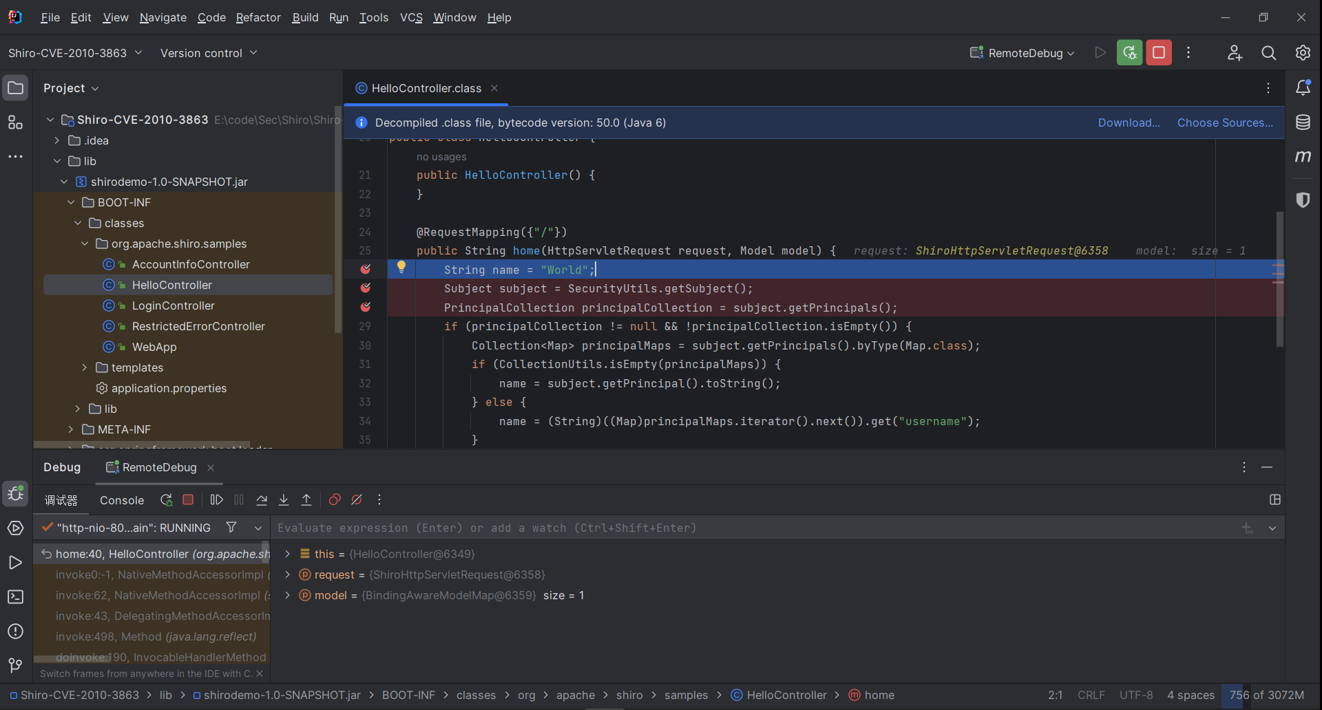
Task: Show more tool windows ellipsis
Action: (15, 157)
